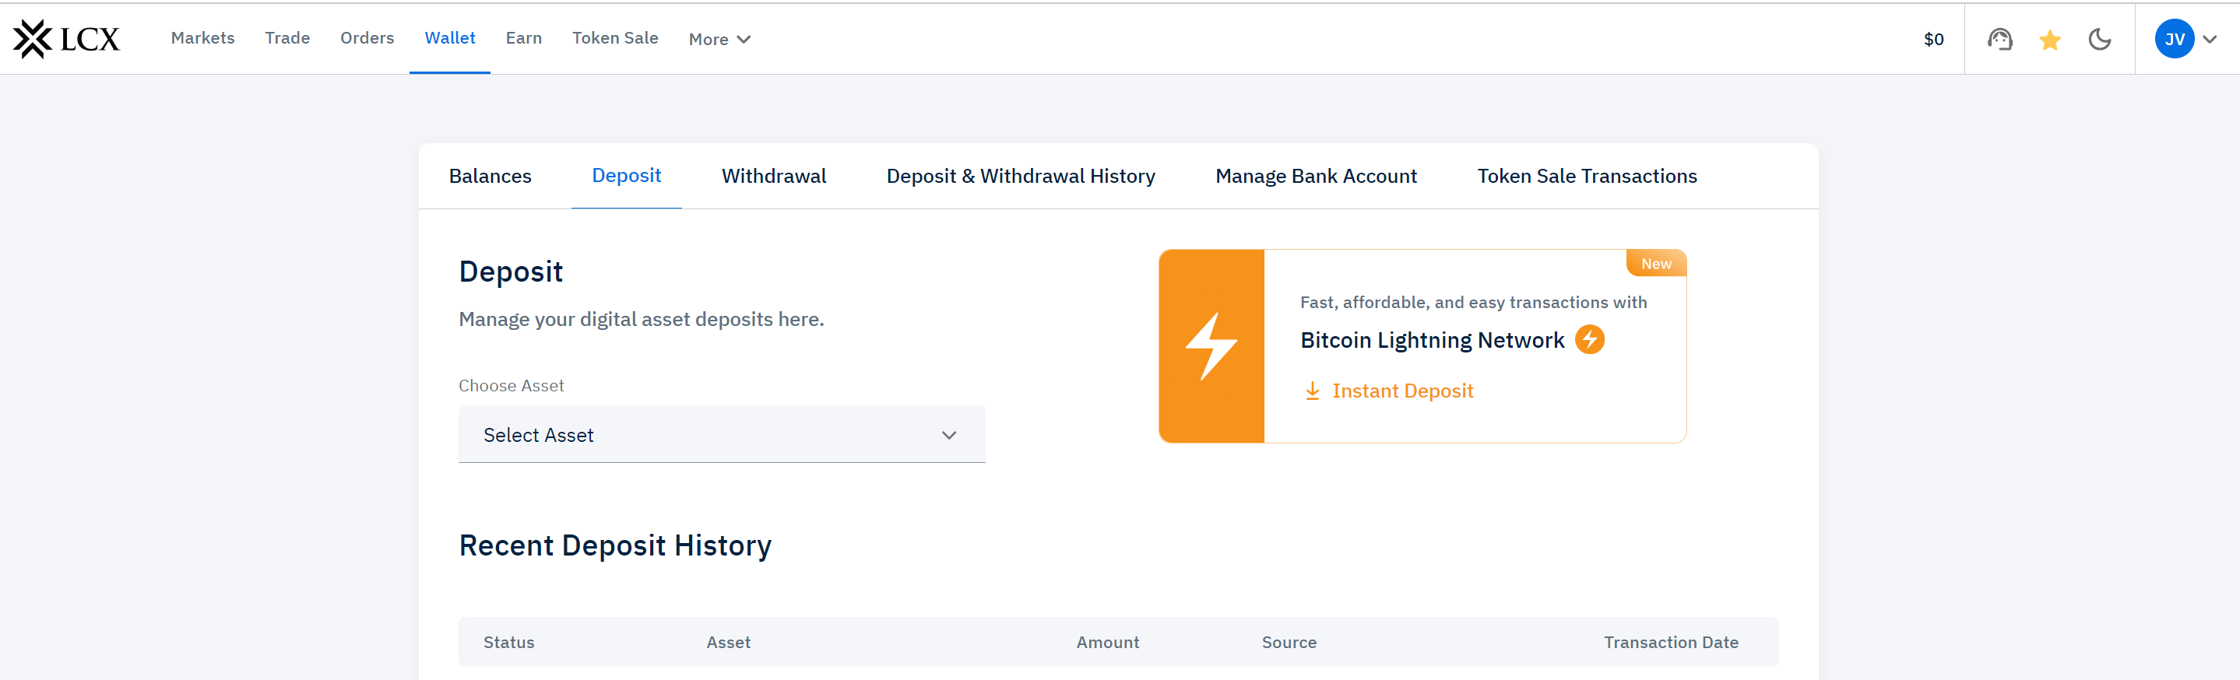Go to Deposit & Withdrawal History tab

tap(1020, 177)
